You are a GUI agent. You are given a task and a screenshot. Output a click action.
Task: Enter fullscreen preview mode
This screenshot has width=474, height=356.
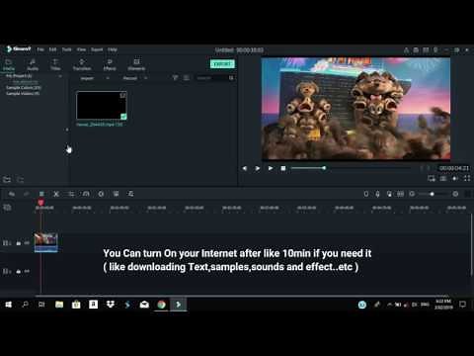click(x=467, y=178)
